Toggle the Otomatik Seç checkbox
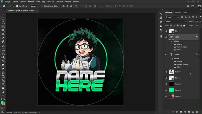The image size is (202, 114). tap(17, 6)
